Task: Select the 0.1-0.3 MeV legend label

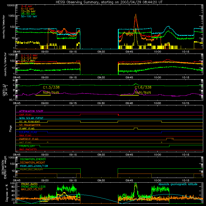Action: (29, 55)
